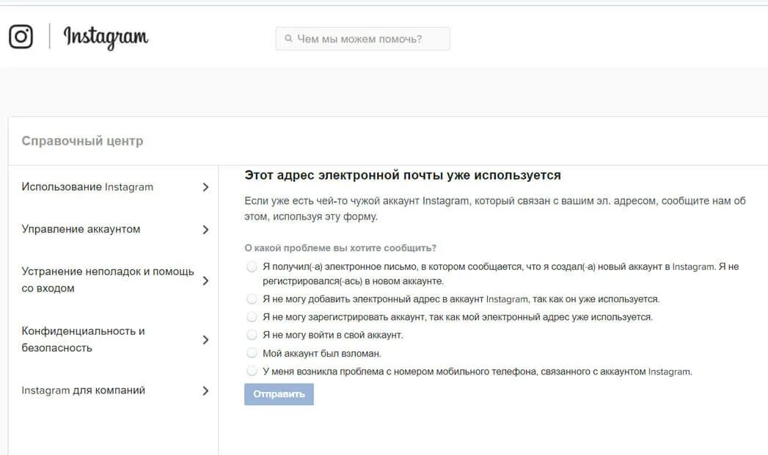Expand chevron next to 'Управление аккаунтом'
The width and height of the screenshot is (768, 455).
pos(205,230)
